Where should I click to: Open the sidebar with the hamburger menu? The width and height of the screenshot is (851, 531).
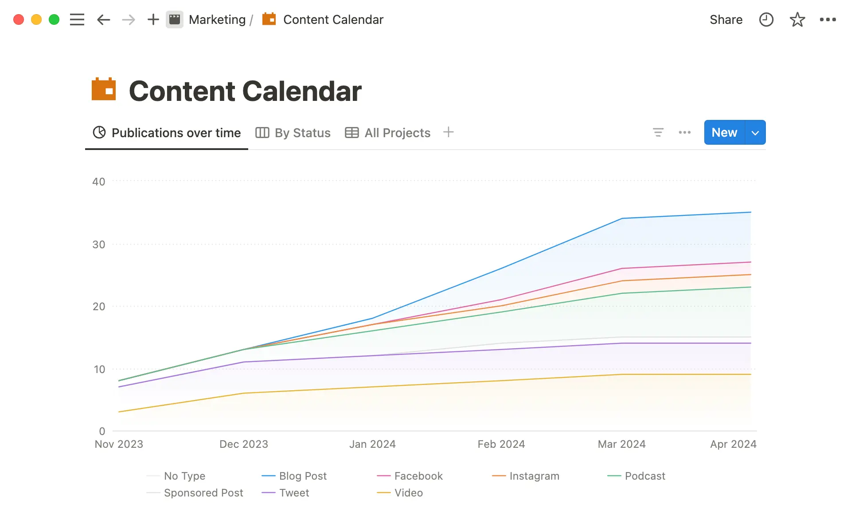coord(77,19)
